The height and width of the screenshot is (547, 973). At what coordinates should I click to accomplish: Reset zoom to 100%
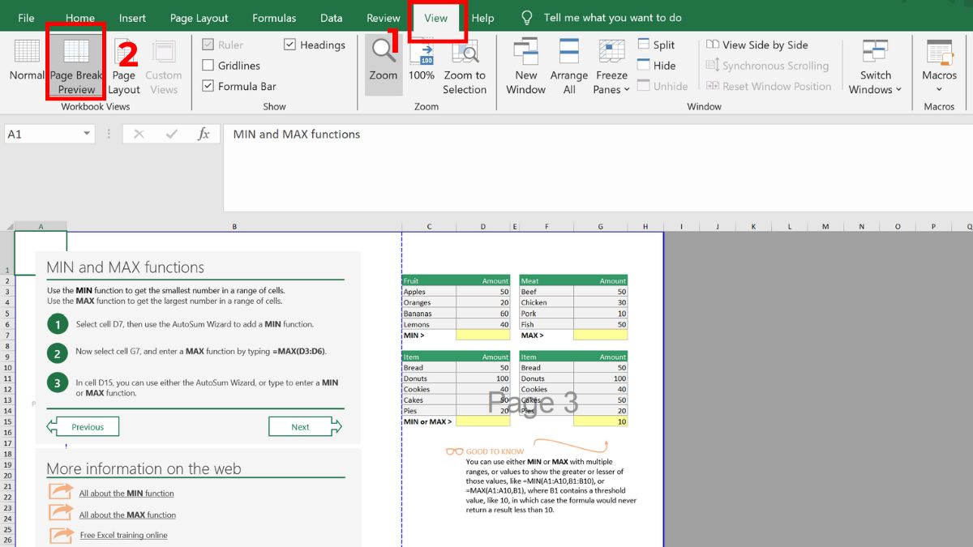click(x=422, y=61)
